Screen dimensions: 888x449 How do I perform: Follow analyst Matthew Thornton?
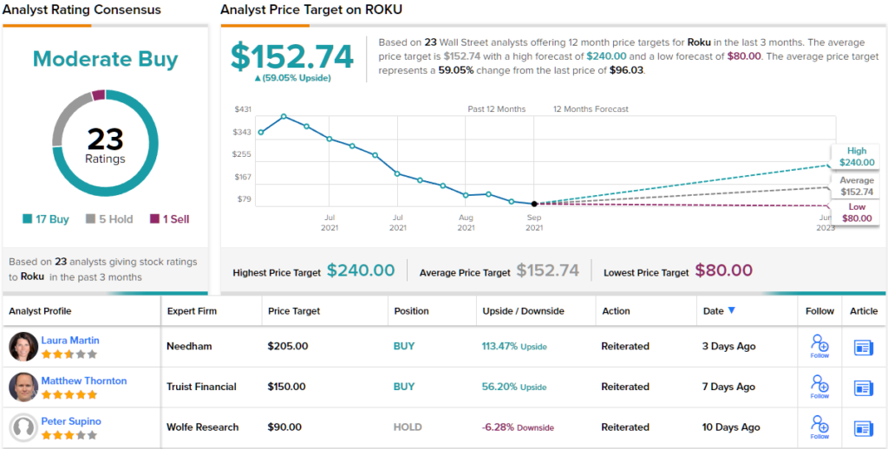tap(819, 387)
